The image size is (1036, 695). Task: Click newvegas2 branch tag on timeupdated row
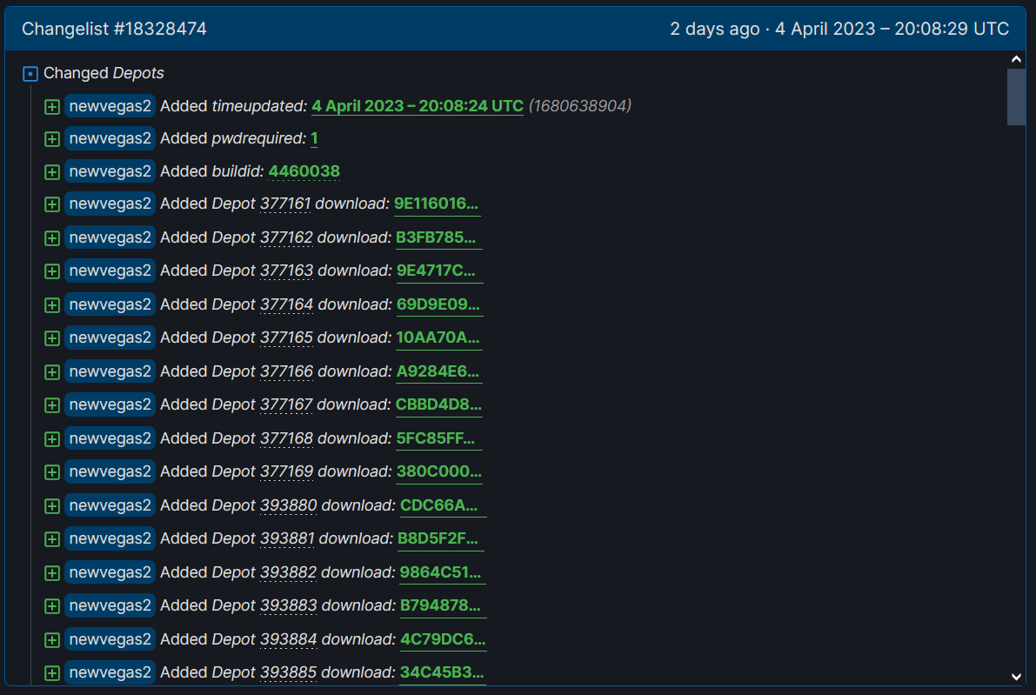[110, 106]
